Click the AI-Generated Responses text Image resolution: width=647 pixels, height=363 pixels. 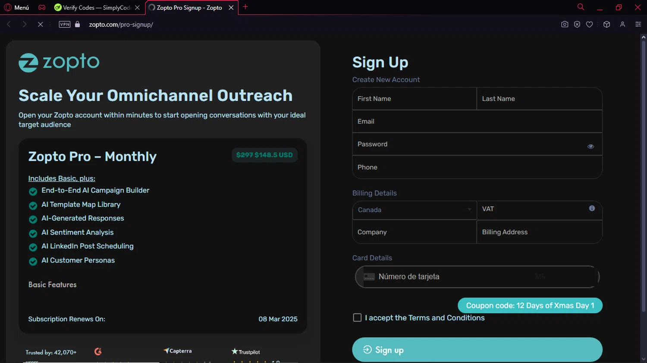[83, 218]
